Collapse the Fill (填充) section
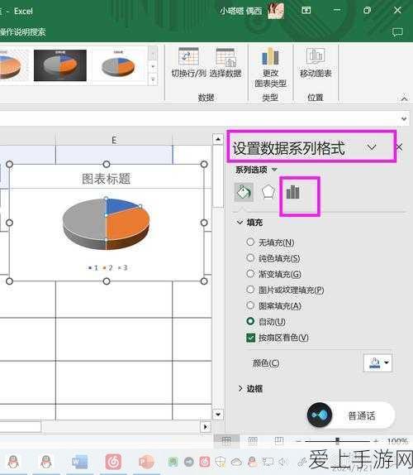 [x=240, y=223]
